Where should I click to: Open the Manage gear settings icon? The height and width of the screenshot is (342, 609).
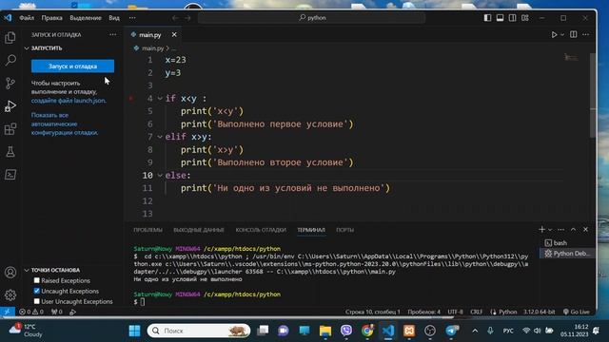10,295
